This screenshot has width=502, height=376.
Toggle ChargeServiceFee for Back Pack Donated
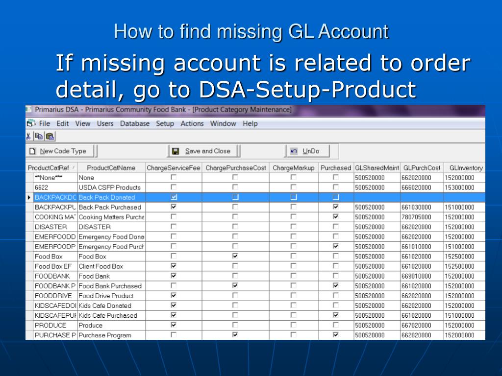(174, 197)
